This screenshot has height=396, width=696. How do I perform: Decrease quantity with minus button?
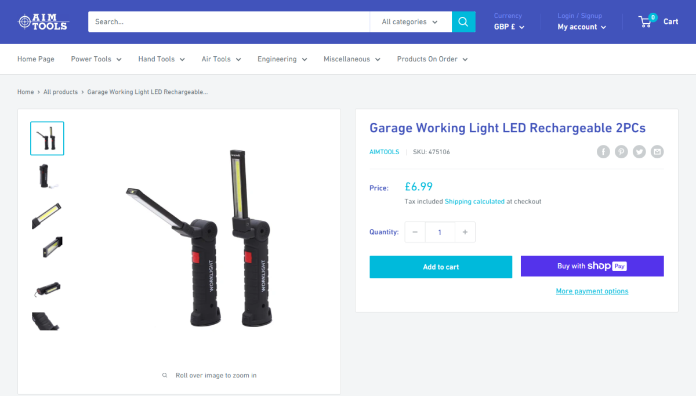click(x=415, y=232)
